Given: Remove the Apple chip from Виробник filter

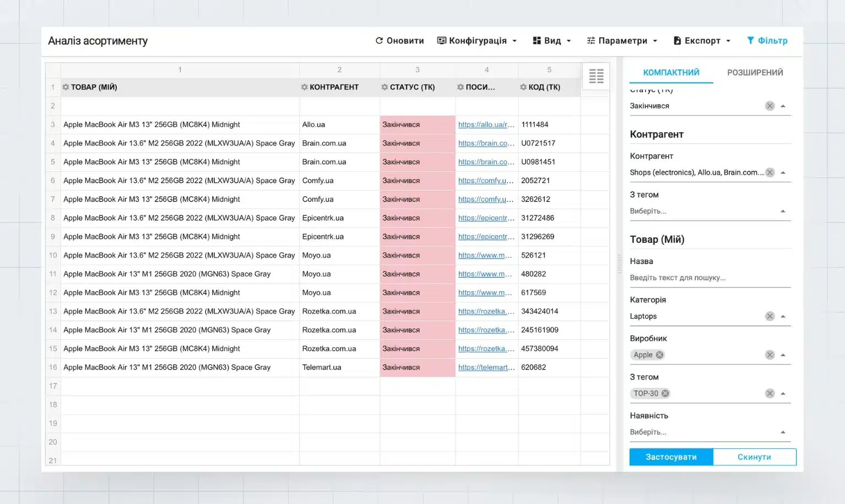Looking at the screenshot, I should (x=659, y=355).
